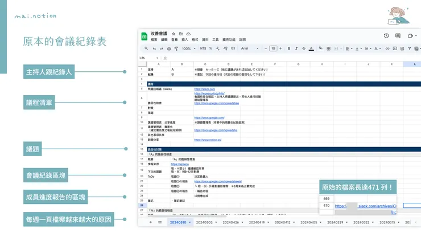Create a filter with the funnel icon

[410, 48]
